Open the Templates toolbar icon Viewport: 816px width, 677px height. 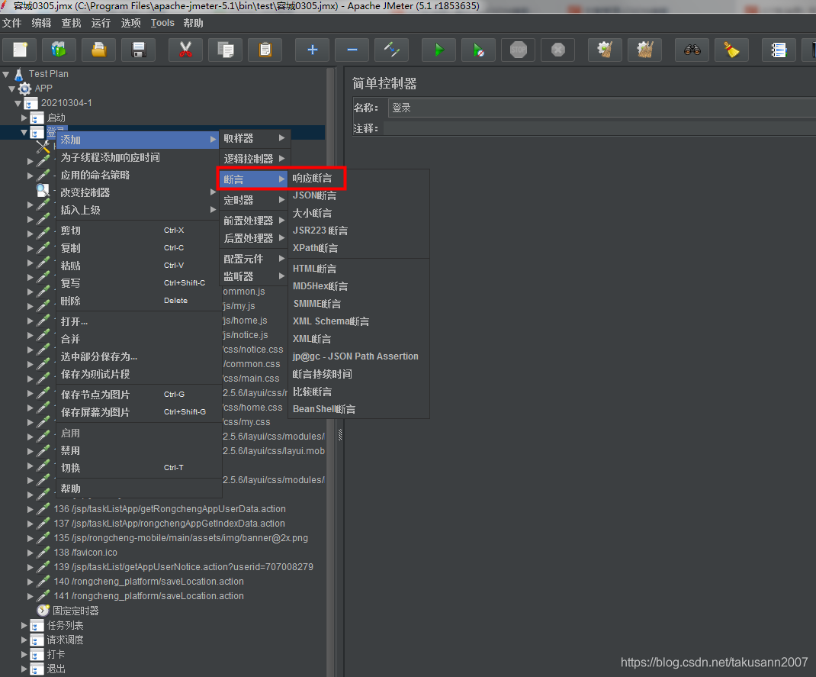tap(59, 50)
